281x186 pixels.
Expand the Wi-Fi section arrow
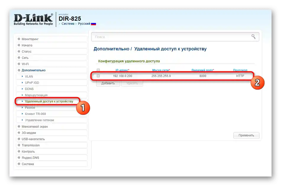point(19,64)
